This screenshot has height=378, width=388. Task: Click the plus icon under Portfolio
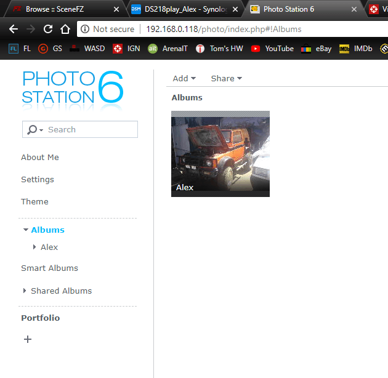[28, 339]
